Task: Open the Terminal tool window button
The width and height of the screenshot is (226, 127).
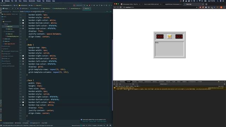Action: coord(18,123)
